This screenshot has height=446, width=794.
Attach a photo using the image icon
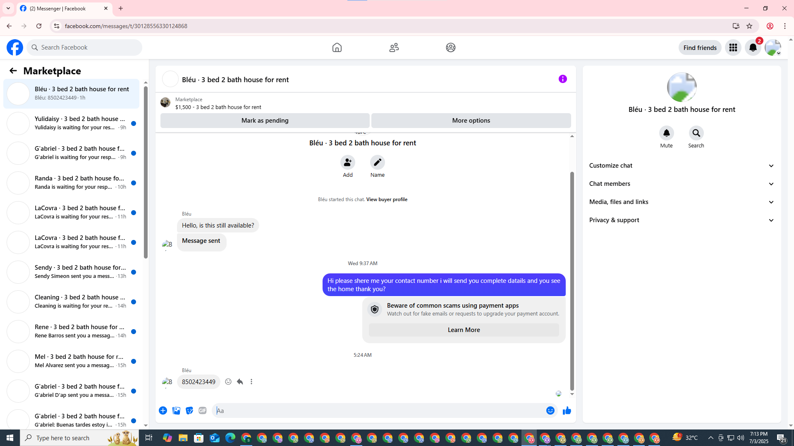click(176, 410)
